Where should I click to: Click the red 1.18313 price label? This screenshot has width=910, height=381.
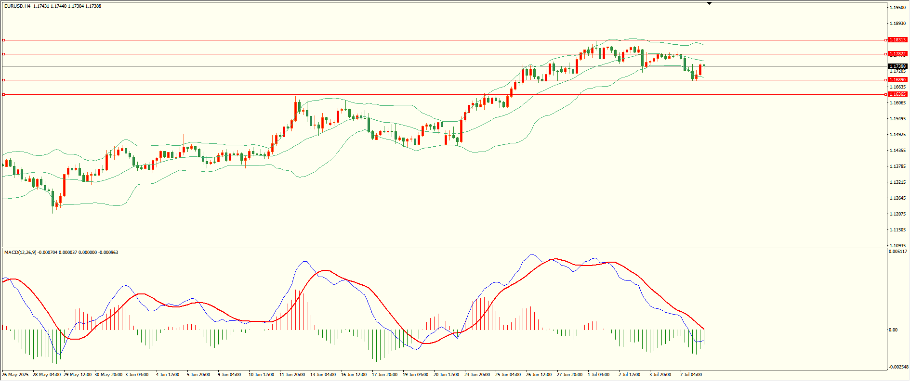pos(897,40)
